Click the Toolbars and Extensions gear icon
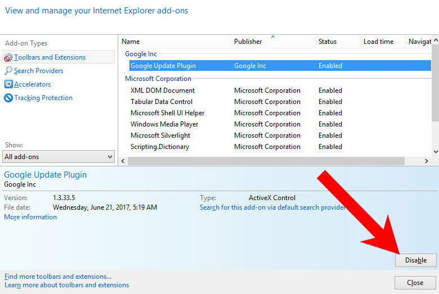This screenshot has width=439, height=294. click(8, 57)
